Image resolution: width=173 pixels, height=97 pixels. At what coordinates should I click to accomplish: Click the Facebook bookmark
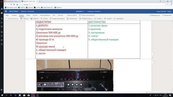point(58,7)
